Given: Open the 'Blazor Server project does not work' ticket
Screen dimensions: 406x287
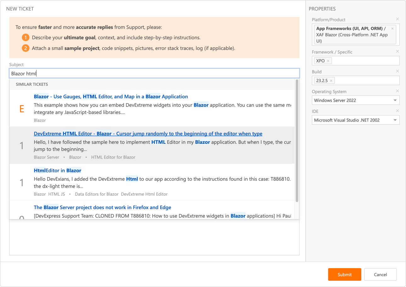Looking at the screenshot, I should click(x=103, y=207).
